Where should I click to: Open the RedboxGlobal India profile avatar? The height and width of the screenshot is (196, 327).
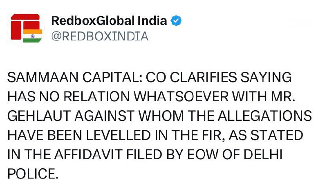pyautogui.click(x=25, y=29)
